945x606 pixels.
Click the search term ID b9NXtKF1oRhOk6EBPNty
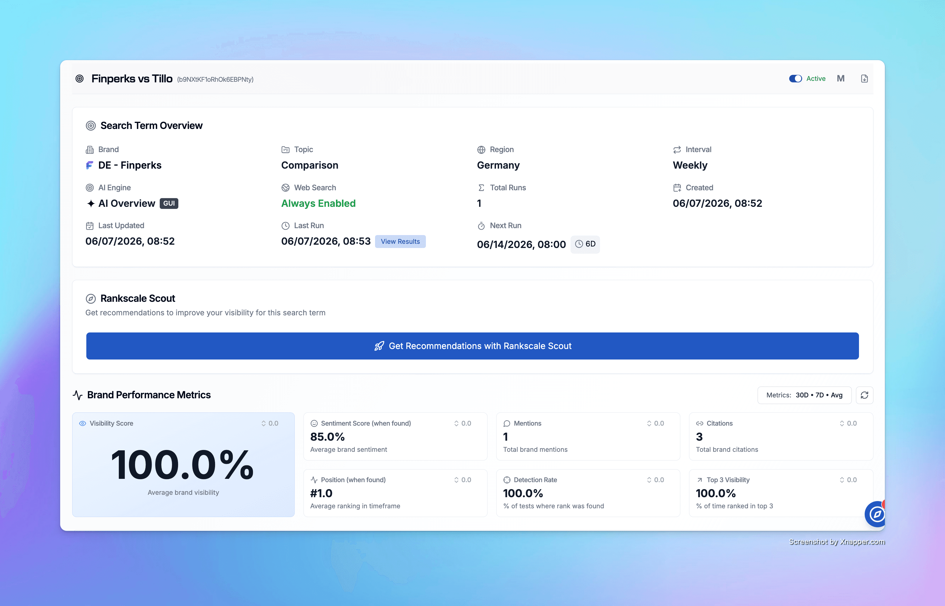click(x=215, y=79)
